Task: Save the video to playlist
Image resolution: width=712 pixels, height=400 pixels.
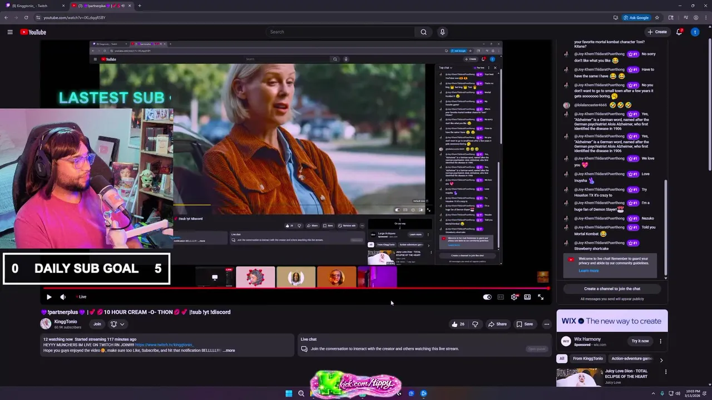Action: coord(525,324)
